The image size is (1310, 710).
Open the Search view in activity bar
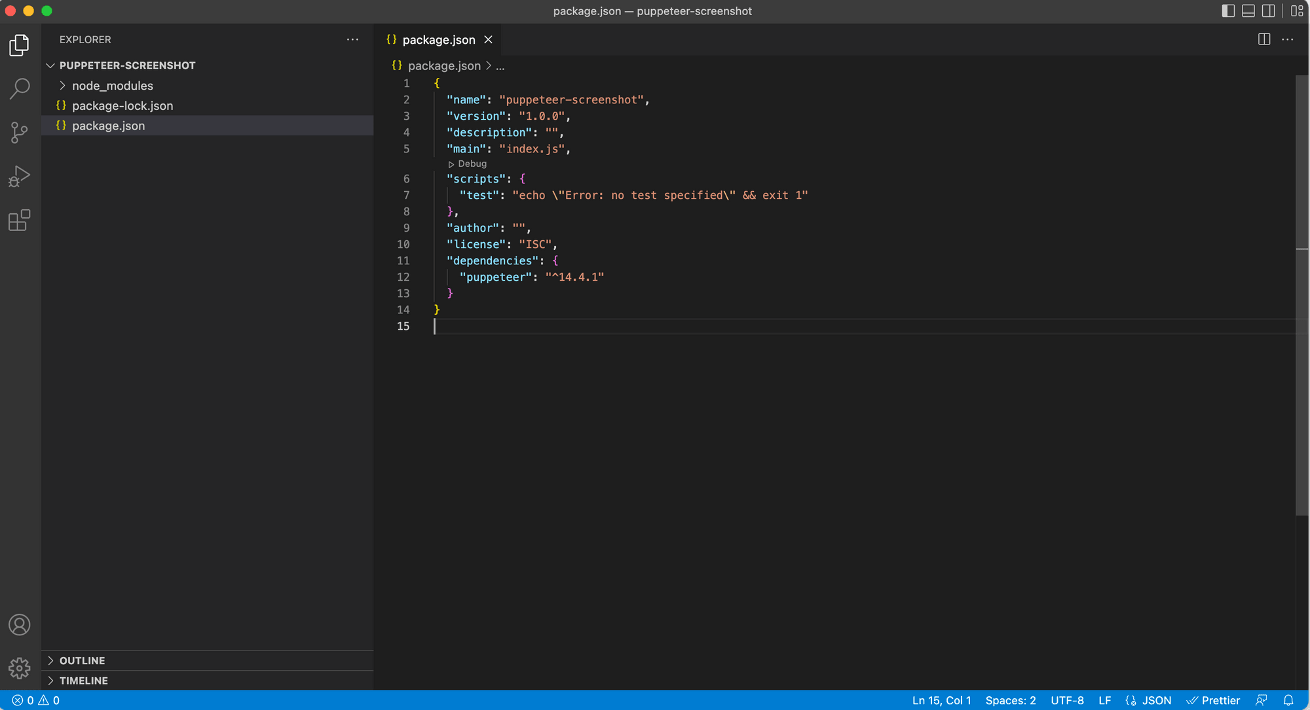(x=20, y=88)
